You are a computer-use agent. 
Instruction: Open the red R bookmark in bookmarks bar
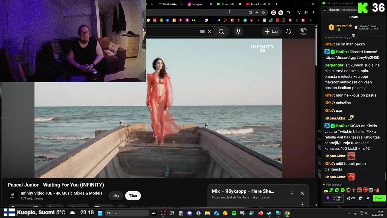[x=303, y=20]
